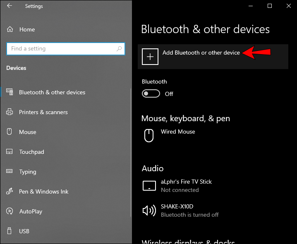Click the search magnifier icon
This screenshot has width=297, height=244.
pyautogui.click(x=119, y=49)
